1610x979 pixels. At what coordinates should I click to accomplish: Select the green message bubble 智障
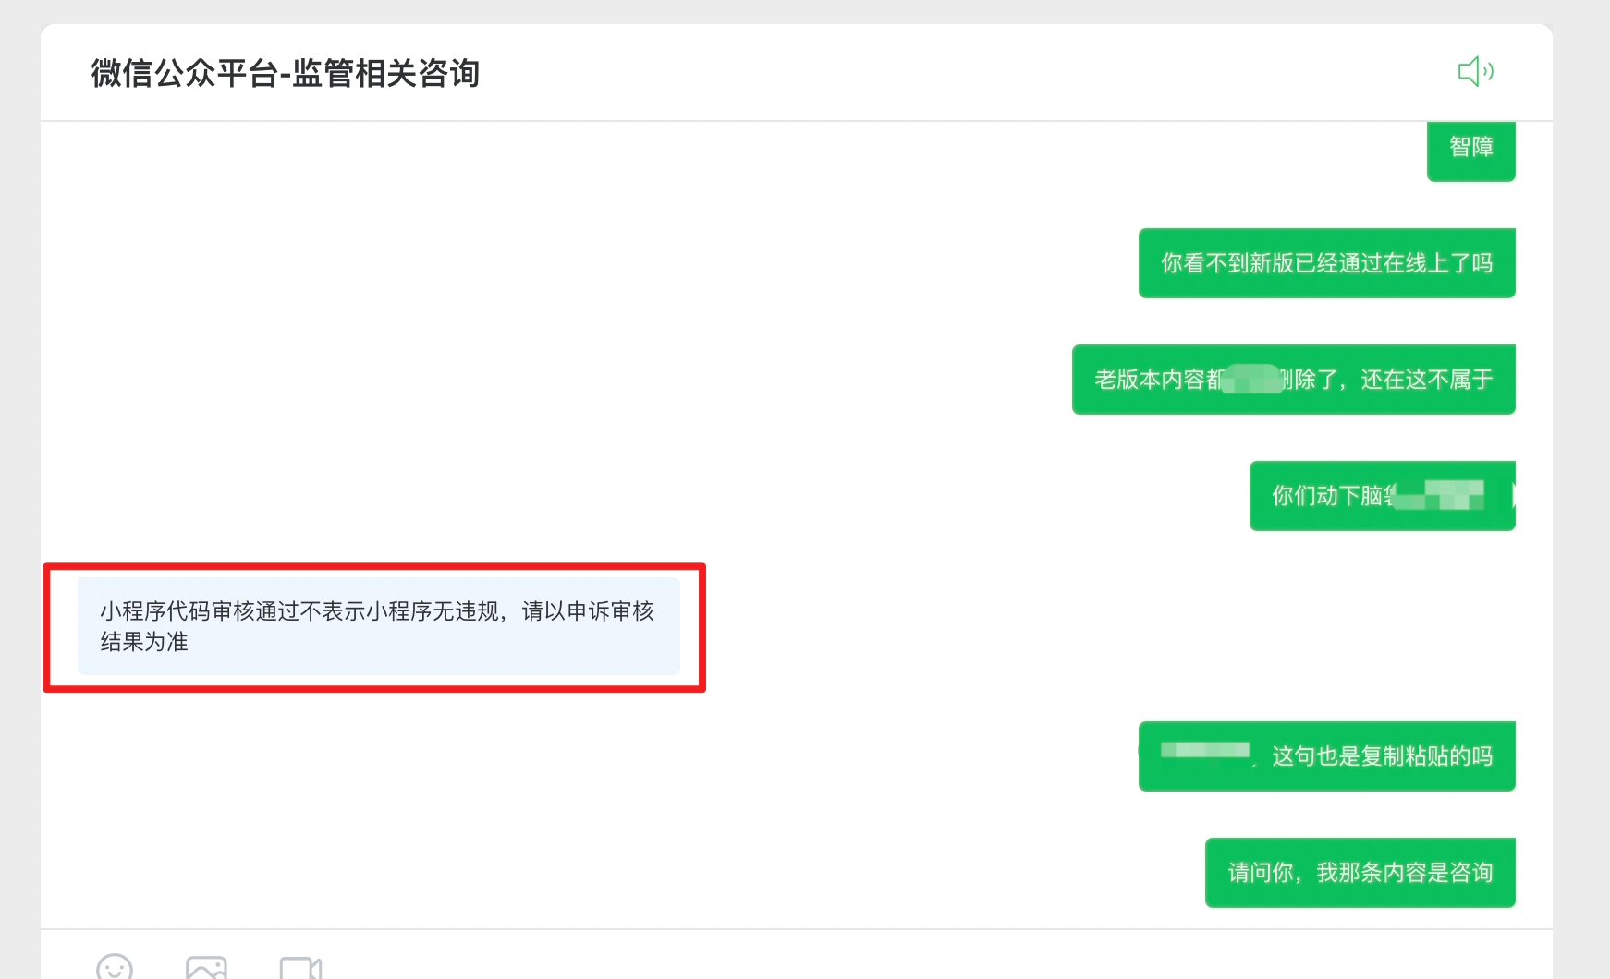[1470, 151]
